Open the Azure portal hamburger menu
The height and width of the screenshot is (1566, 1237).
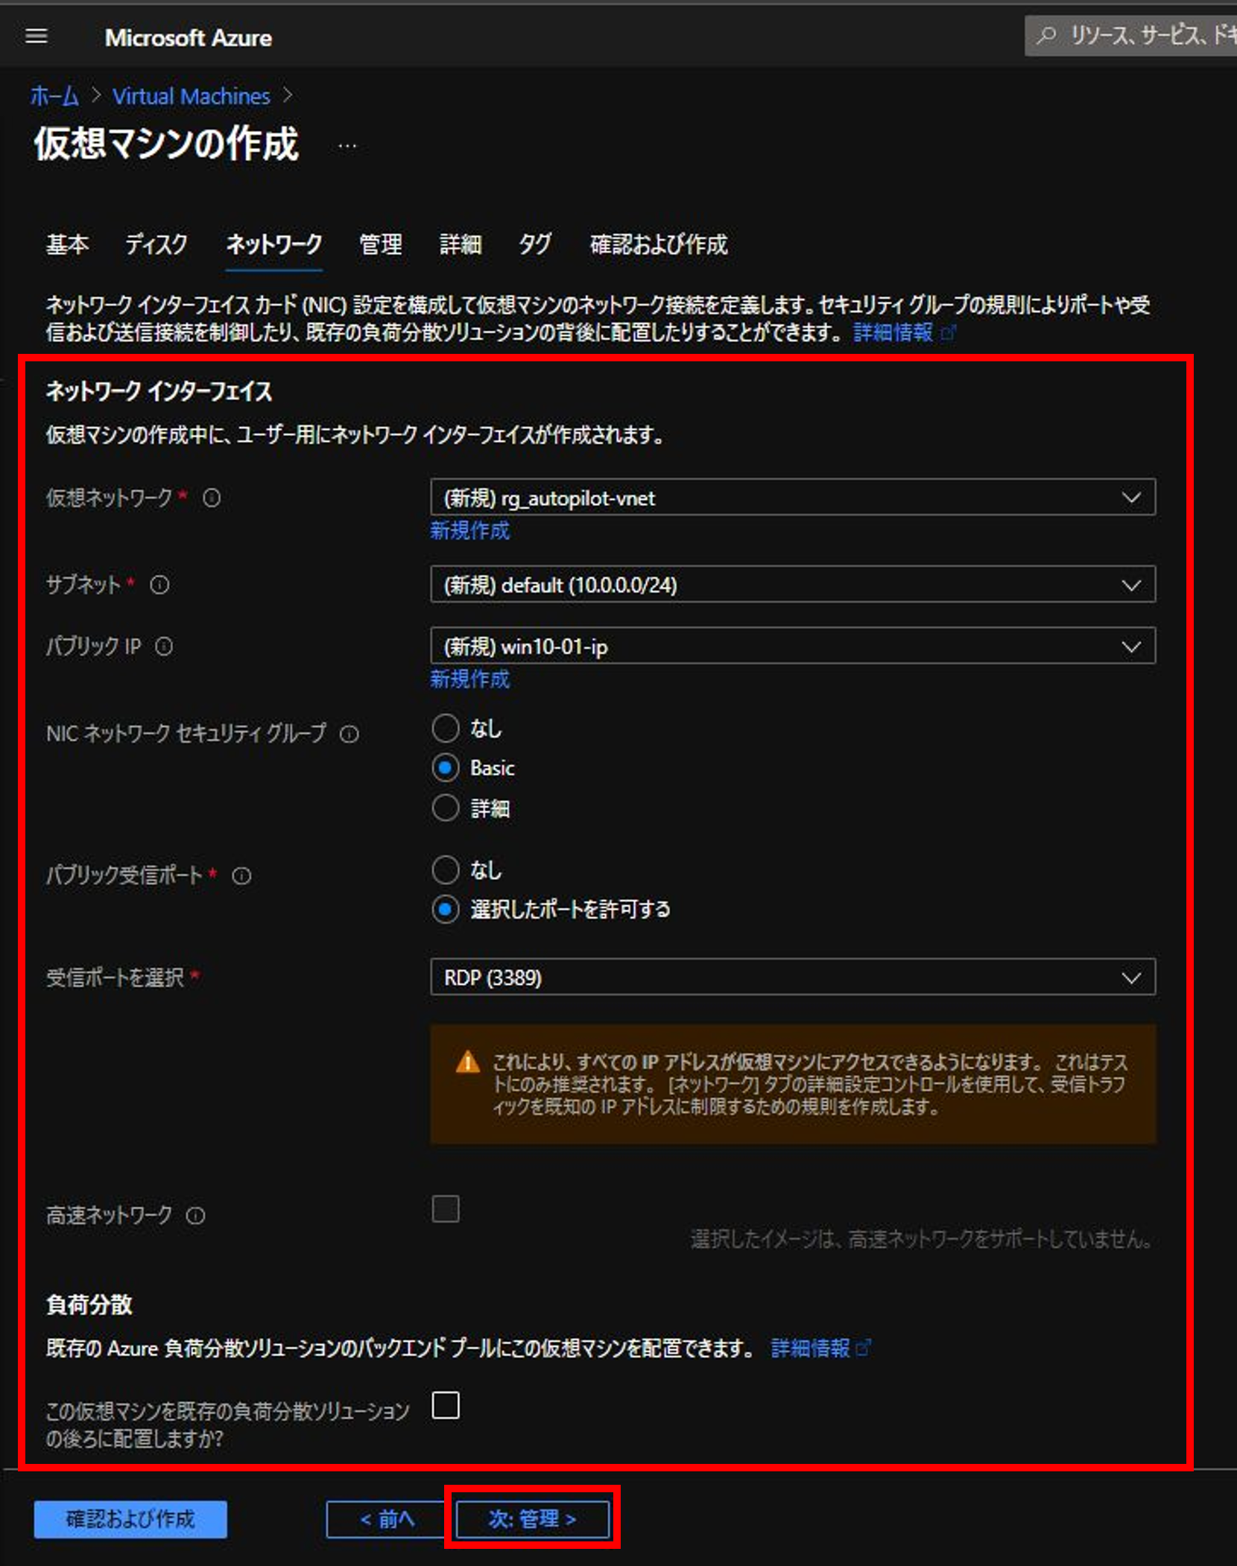(36, 35)
